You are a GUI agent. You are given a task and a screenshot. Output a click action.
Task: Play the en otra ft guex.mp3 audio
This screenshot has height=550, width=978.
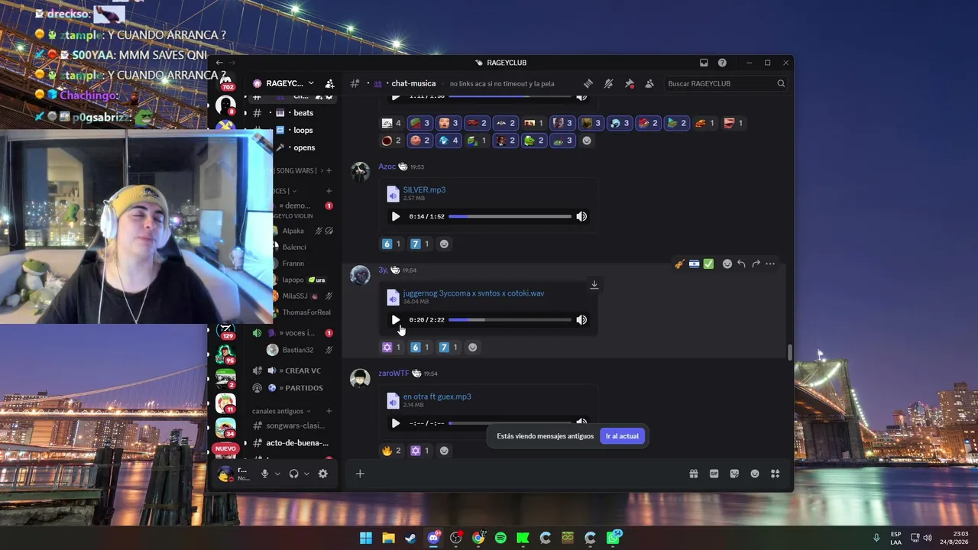click(x=395, y=423)
